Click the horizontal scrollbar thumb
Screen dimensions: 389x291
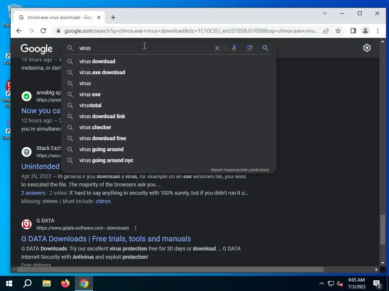coord(170,269)
